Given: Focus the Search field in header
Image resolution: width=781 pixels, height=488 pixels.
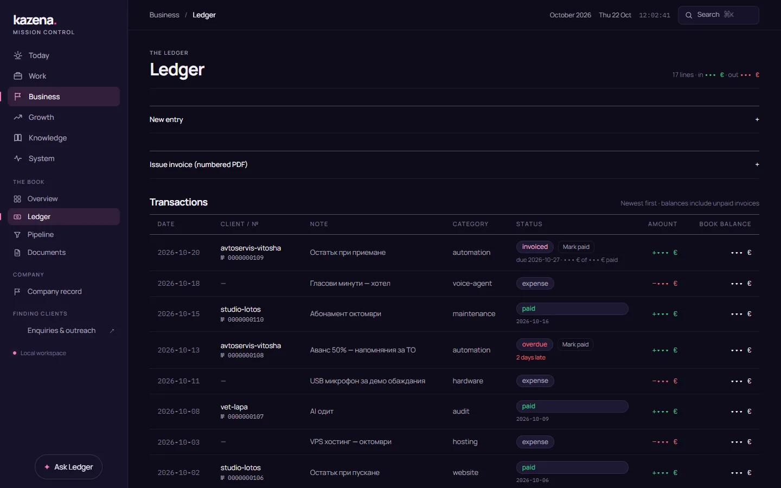Looking at the screenshot, I should 718,15.
